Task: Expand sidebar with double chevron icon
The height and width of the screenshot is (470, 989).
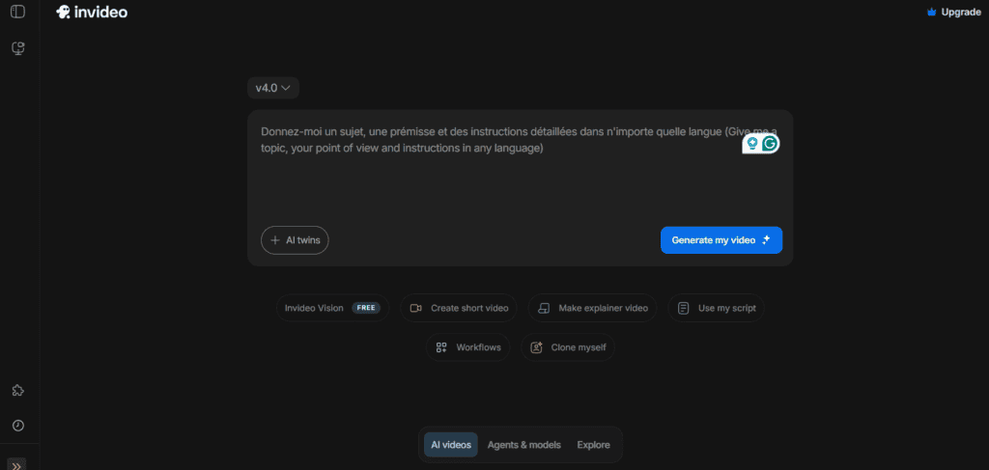Action: (17, 465)
